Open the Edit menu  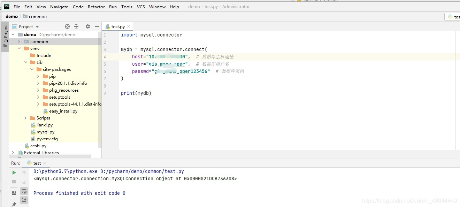point(28,7)
